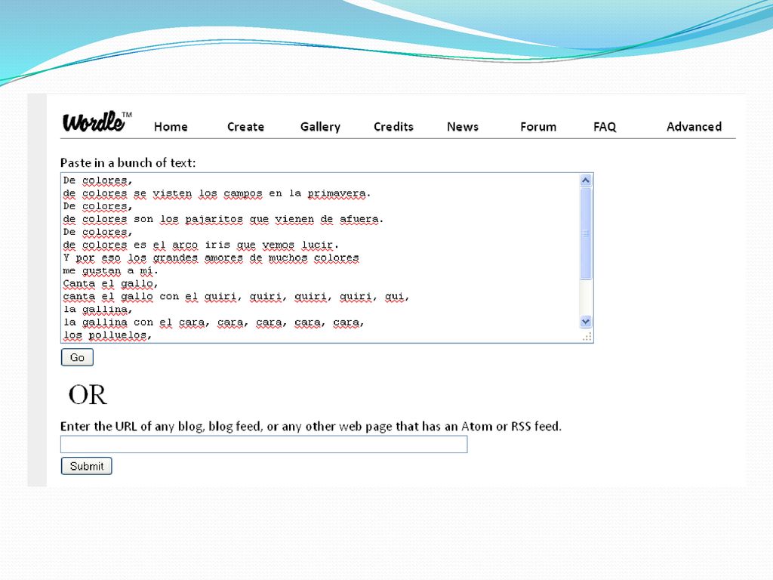
Task: Open the Home page link
Action: (171, 127)
